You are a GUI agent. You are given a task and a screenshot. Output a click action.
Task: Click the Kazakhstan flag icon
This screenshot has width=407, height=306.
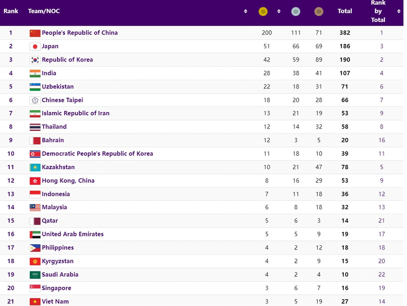click(35, 167)
